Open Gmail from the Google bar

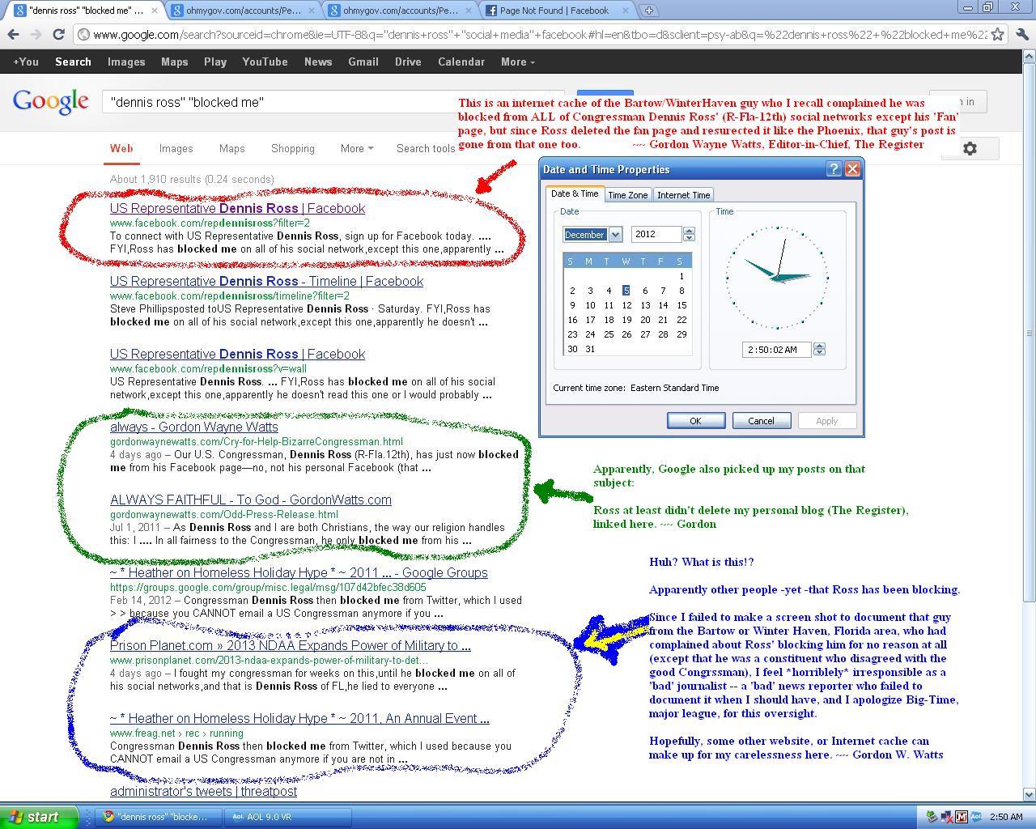[363, 62]
